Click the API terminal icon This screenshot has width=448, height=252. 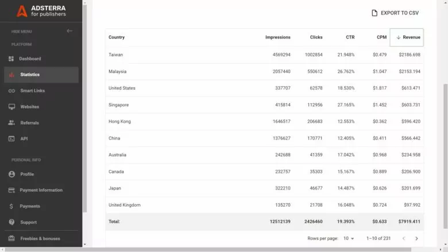tap(11, 139)
